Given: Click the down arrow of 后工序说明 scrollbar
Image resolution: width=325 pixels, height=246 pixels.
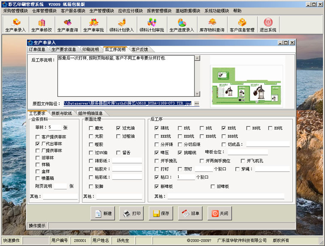Looking at the screenshot, I should 197,94.
